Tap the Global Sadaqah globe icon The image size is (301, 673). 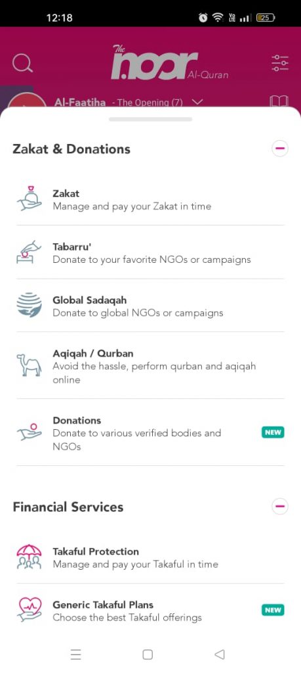[x=29, y=305]
